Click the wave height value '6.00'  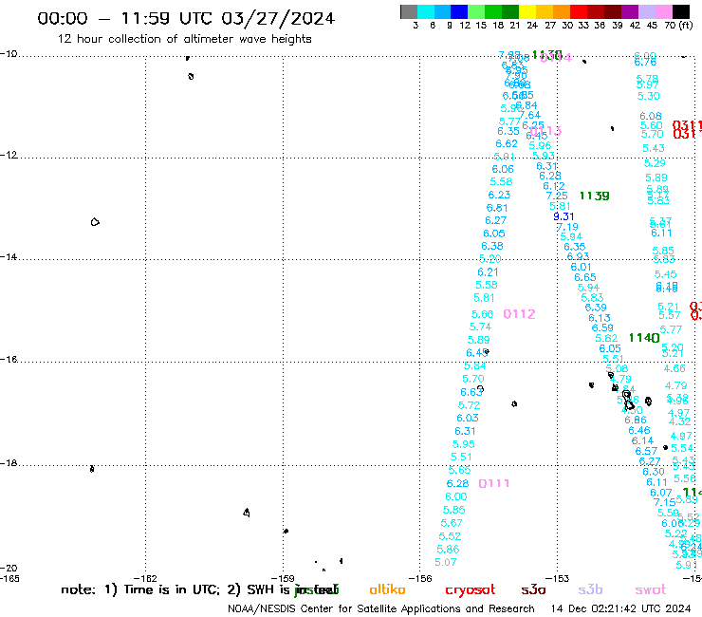point(455,496)
